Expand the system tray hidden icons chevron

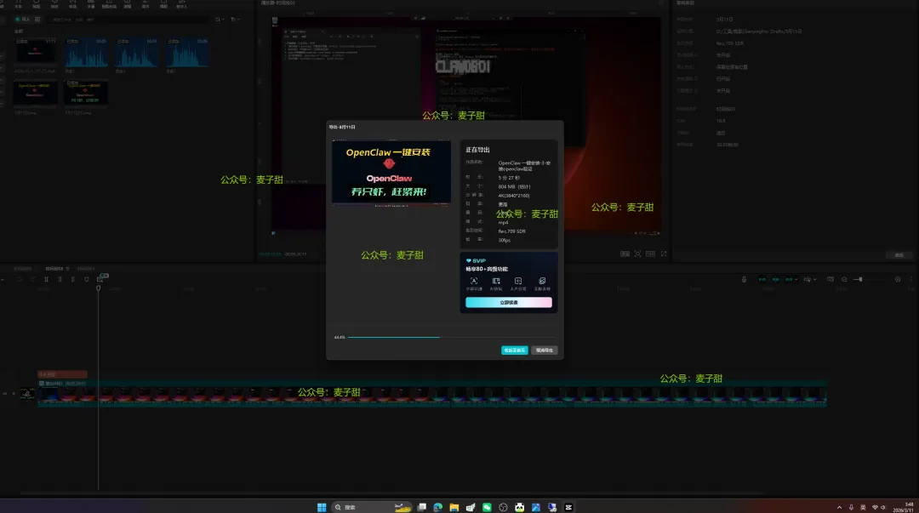pos(839,507)
